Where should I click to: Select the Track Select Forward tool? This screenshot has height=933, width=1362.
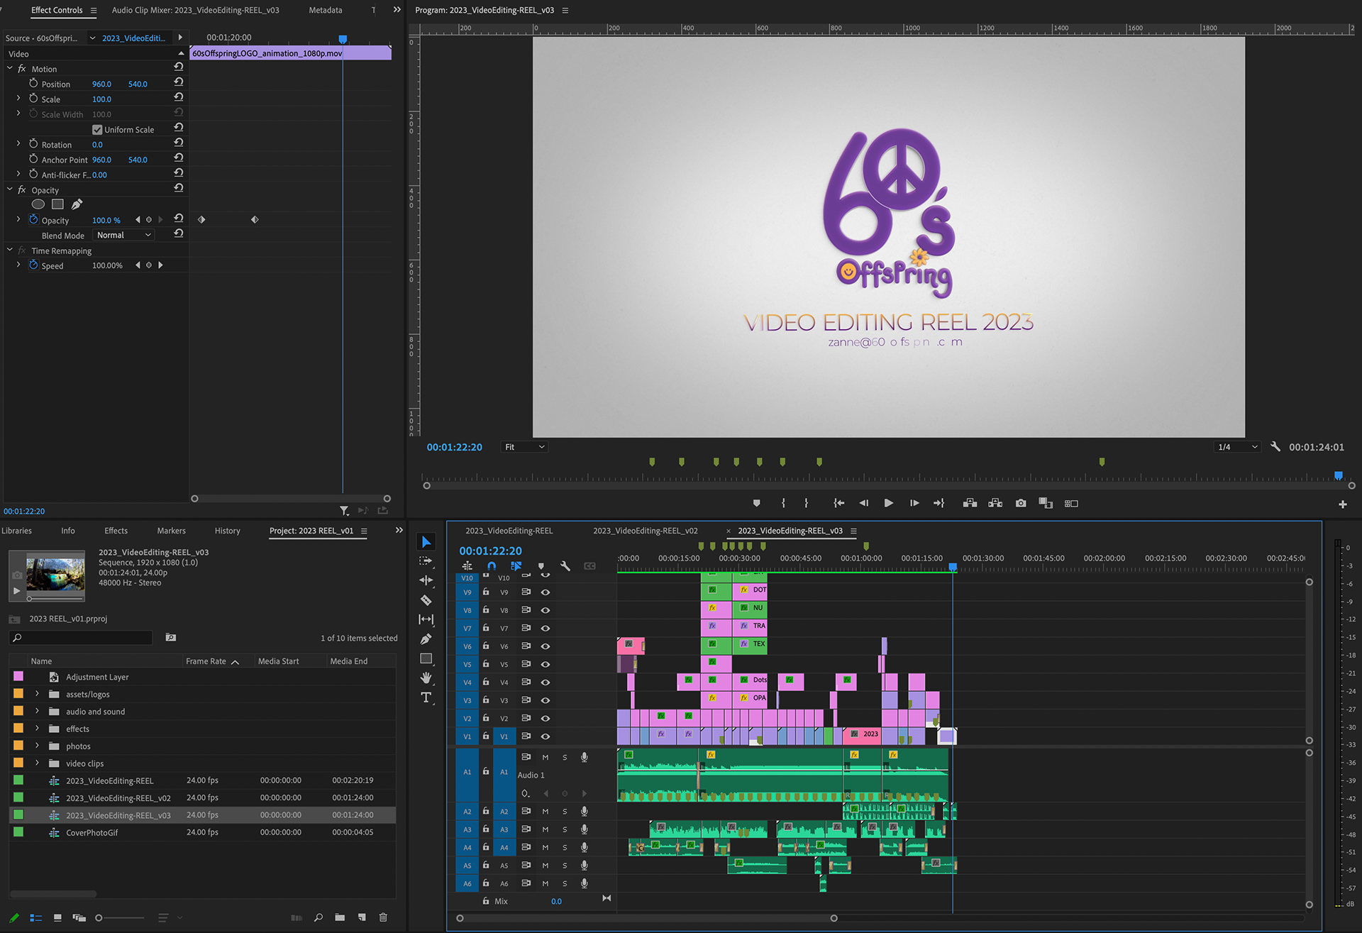(426, 561)
